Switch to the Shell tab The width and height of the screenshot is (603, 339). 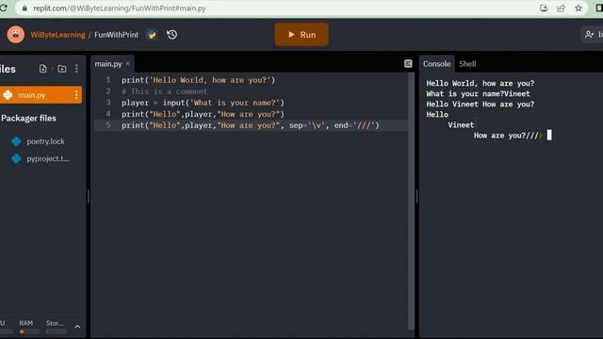point(467,64)
